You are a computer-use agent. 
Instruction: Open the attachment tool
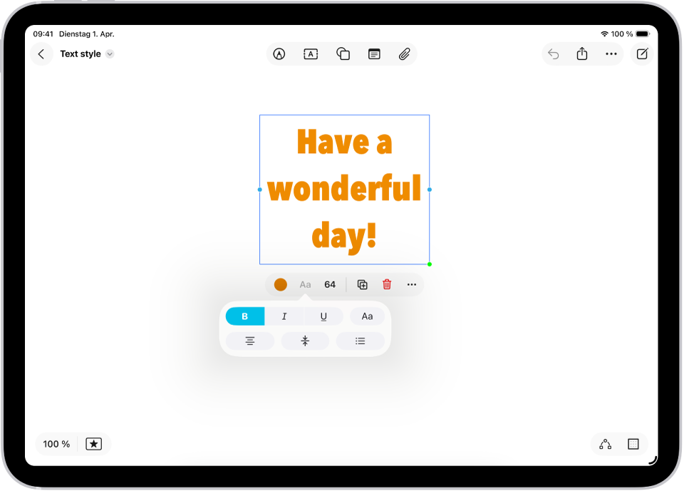(x=405, y=53)
